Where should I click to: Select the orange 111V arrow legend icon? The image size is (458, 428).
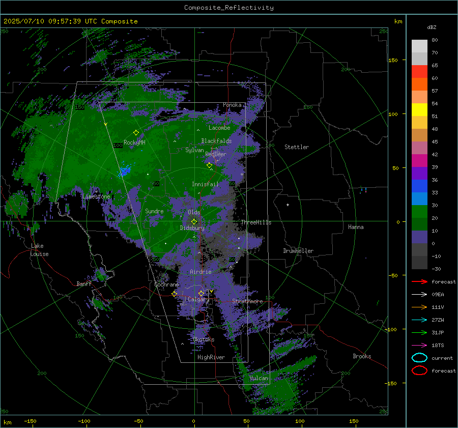(419, 307)
